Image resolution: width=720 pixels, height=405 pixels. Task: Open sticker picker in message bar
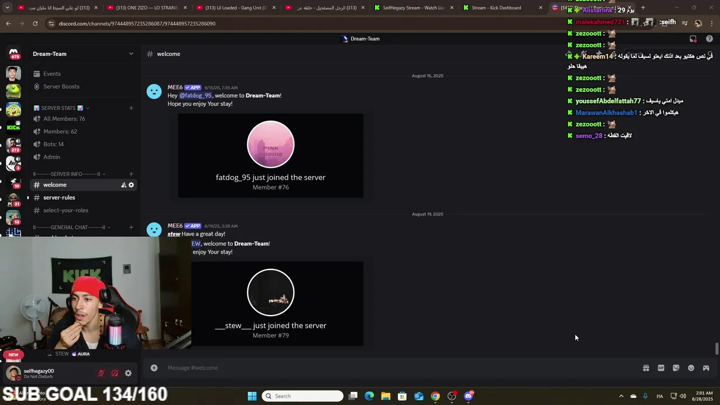click(x=676, y=368)
